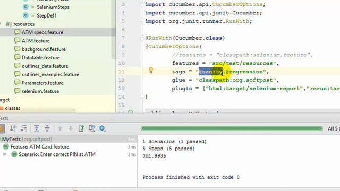Open ATM.feature file
The height and width of the screenshot is (191, 340).
(36, 41)
